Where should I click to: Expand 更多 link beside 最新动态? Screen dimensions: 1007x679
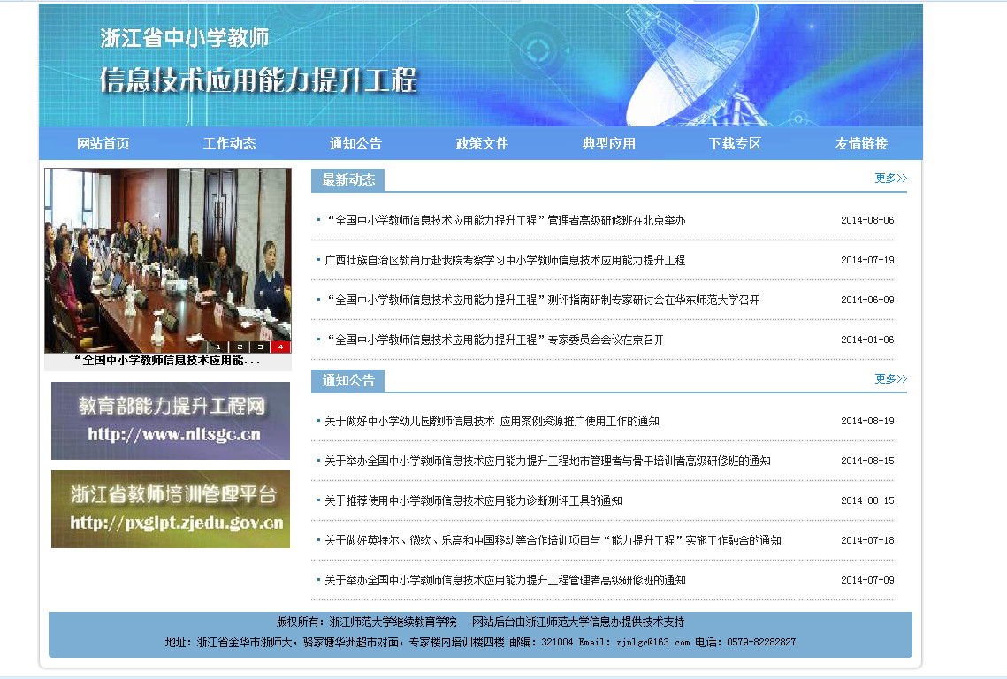coord(890,179)
